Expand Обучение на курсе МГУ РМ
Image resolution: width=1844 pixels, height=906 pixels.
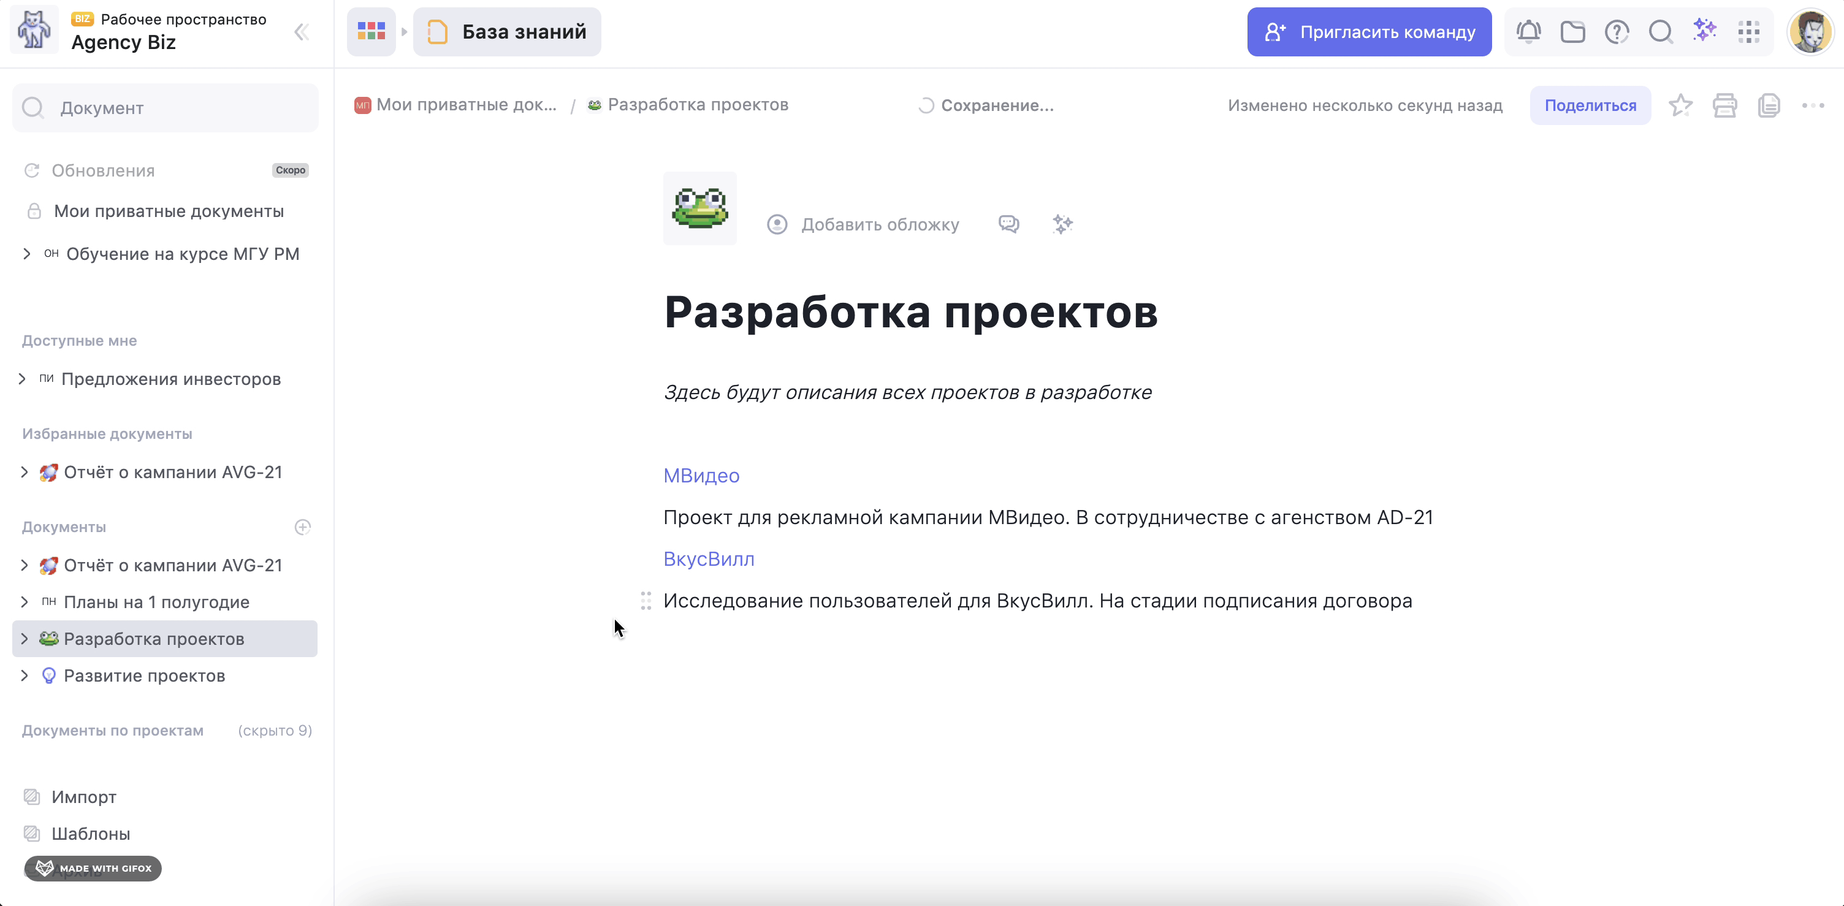point(26,254)
